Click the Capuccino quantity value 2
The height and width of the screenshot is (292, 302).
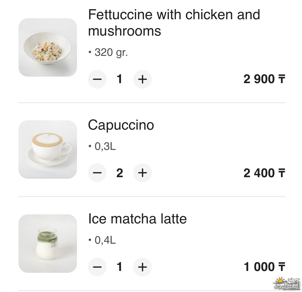click(120, 173)
